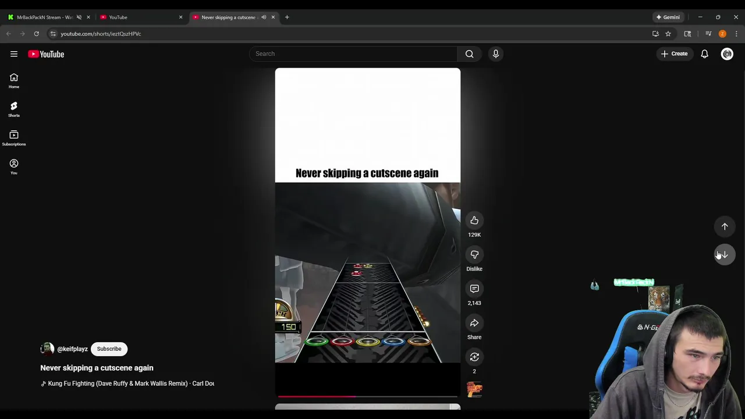Open the @keifplayz channel link
Viewport: 745px width, 419px height.
[73, 349]
